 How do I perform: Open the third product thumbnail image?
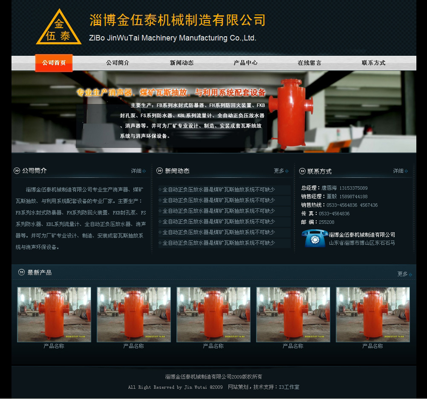click(x=213, y=315)
